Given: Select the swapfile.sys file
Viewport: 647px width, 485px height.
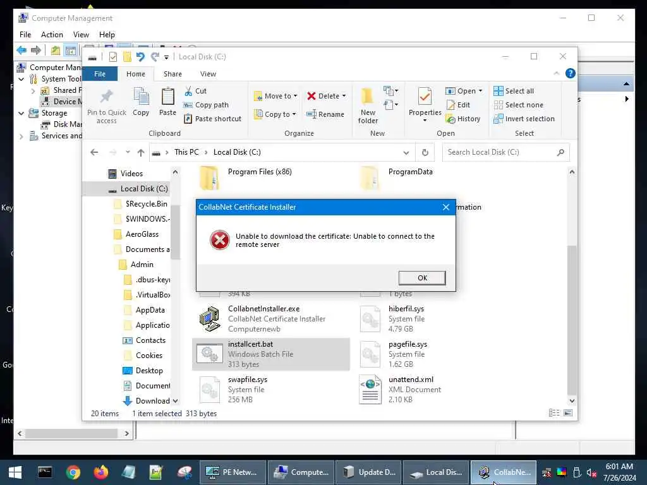Looking at the screenshot, I should [x=270, y=389].
